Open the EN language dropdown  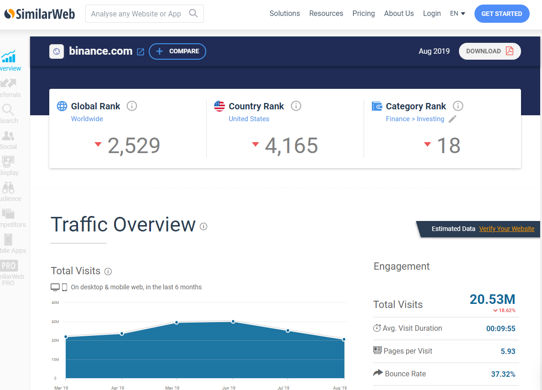point(458,14)
